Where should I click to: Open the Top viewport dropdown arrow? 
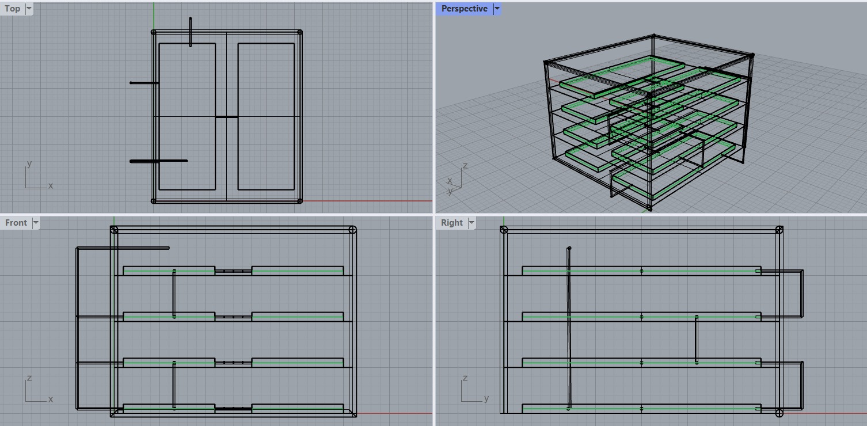[x=29, y=9]
